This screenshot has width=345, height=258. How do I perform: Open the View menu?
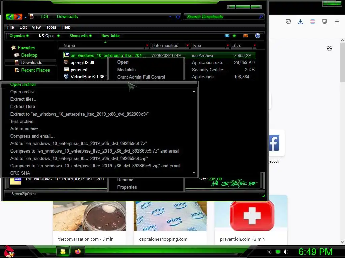click(x=36, y=27)
